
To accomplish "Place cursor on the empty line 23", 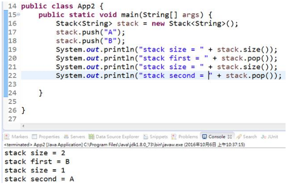I will [x=153, y=84].
